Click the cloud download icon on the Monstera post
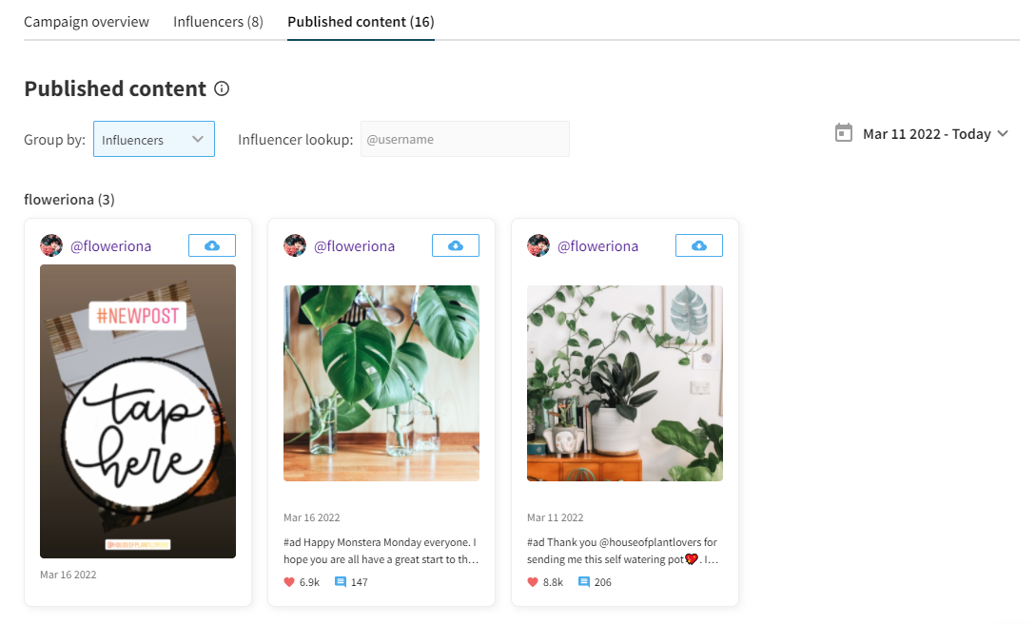Viewport: 1036px width, 624px height. coord(455,244)
